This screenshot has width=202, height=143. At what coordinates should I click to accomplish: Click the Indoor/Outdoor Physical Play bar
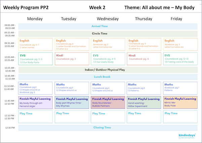[107, 70]
